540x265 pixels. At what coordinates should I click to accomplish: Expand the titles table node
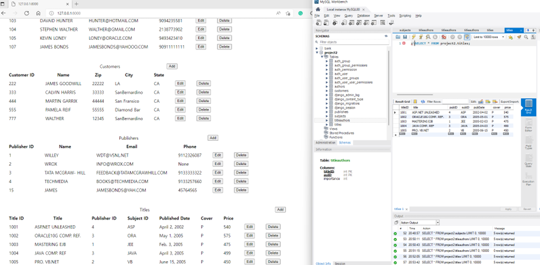click(327, 125)
